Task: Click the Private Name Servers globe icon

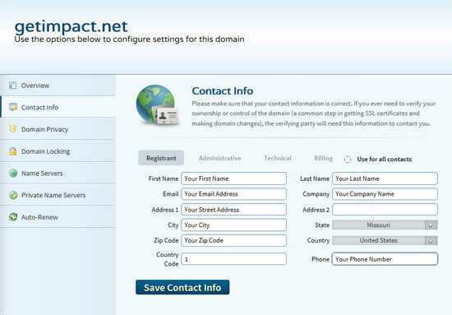Action: pos(13,195)
